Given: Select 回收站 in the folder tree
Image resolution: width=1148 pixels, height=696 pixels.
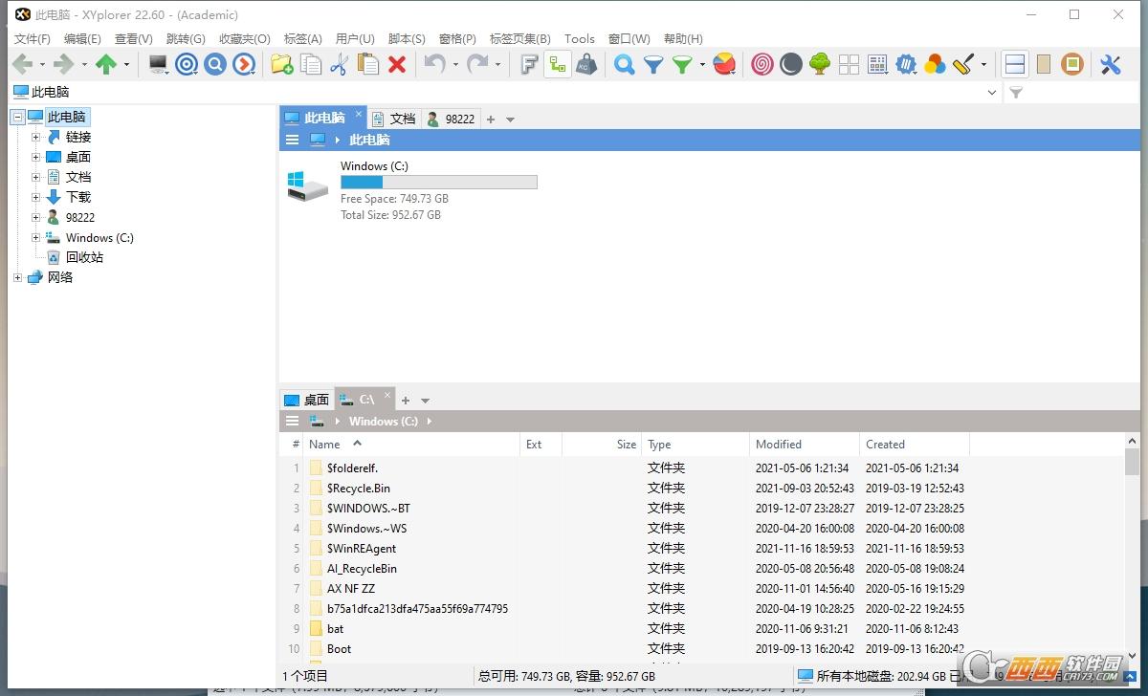Looking at the screenshot, I should (x=84, y=257).
